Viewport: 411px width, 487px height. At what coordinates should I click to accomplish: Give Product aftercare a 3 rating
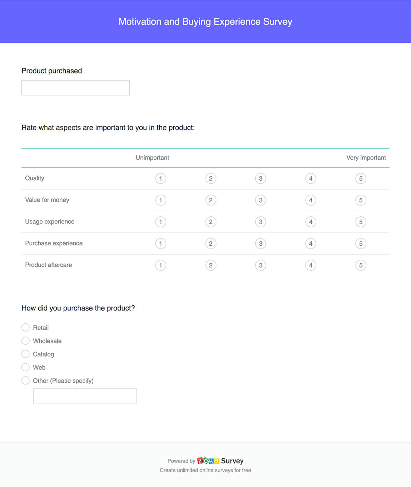tap(261, 265)
